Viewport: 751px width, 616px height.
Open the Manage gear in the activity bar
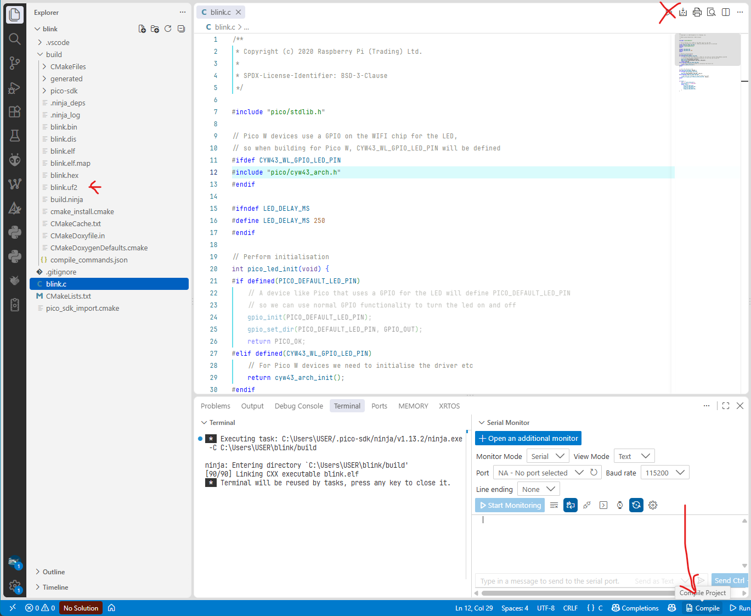(15, 586)
